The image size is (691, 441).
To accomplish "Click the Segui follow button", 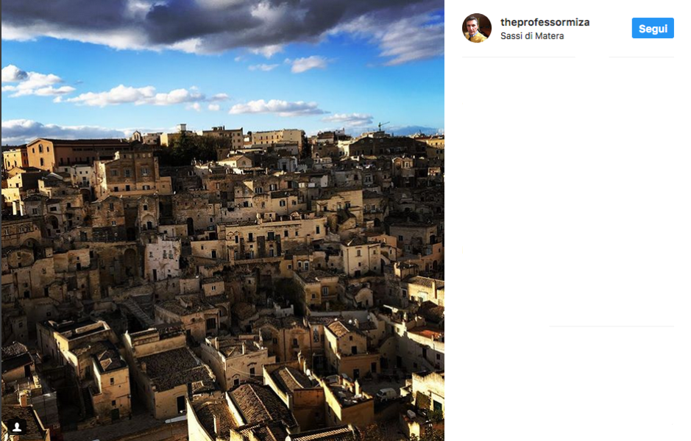I will 653,28.
